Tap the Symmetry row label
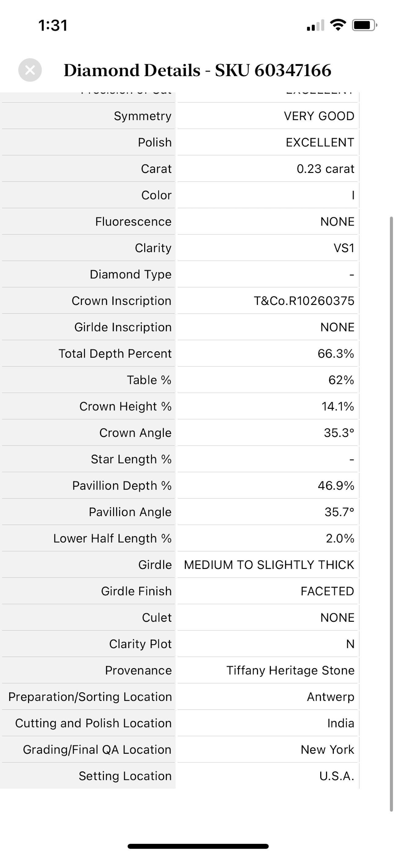This screenshot has width=396, height=857. 142,116
